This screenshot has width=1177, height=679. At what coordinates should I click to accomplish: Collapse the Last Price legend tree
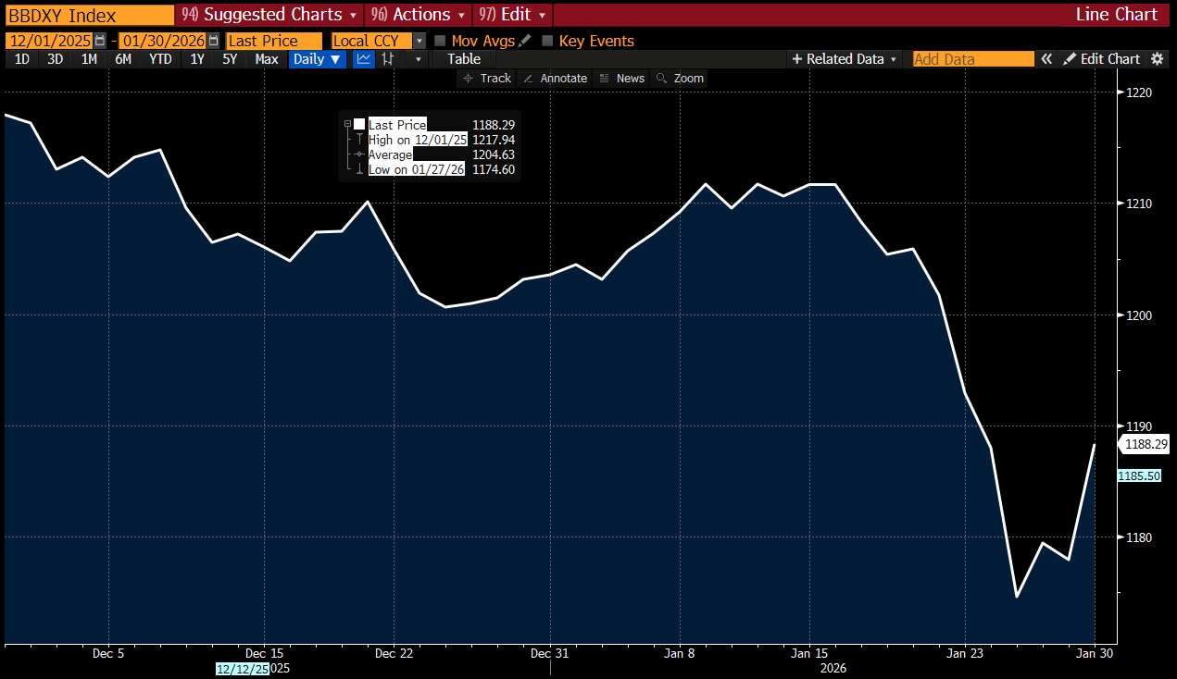pos(347,124)
